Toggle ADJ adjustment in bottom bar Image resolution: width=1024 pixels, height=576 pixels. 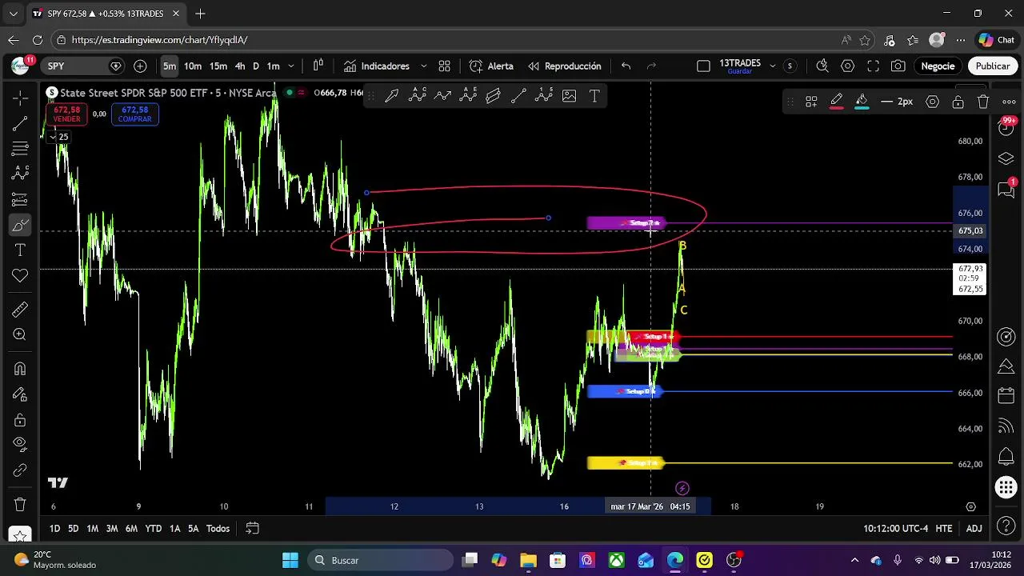coord(974,529)
